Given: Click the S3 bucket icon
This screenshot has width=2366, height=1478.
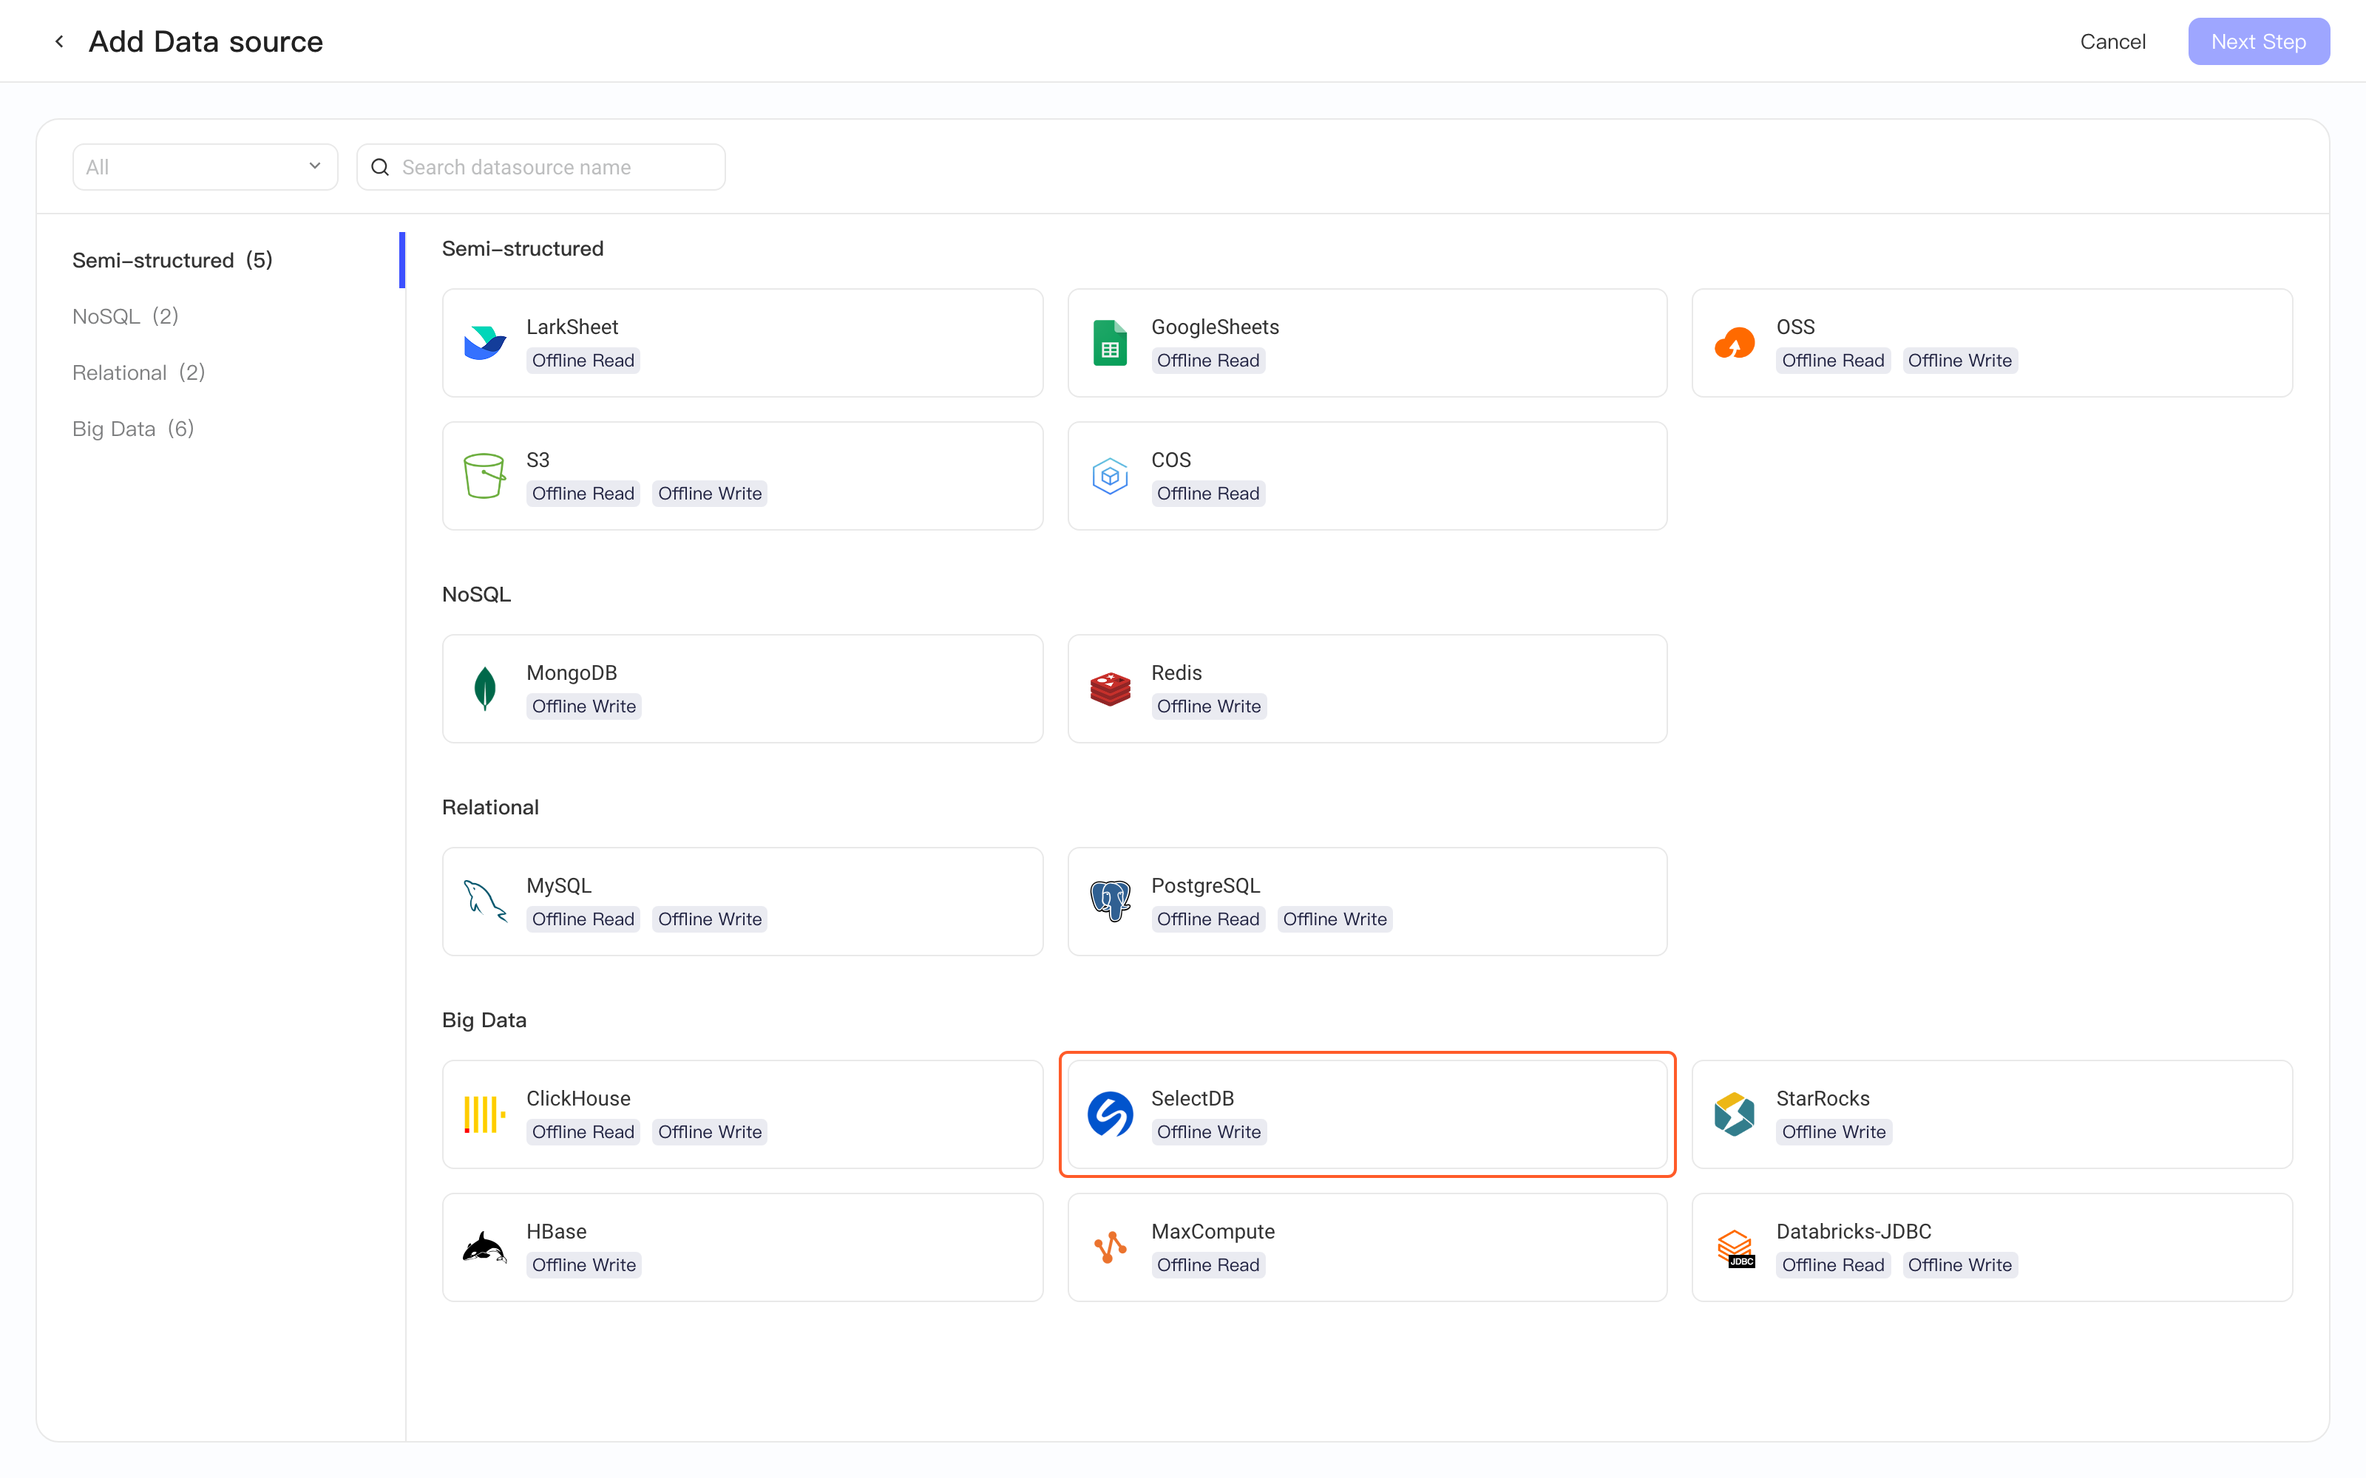Looking at the screenshot, I should (485, 476).
